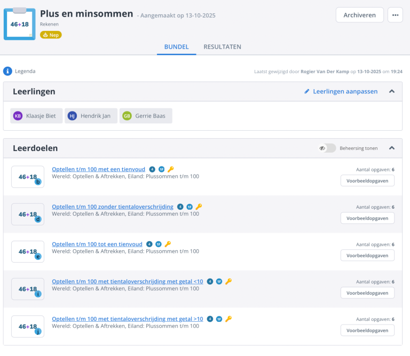This screenshot has height=356, width=410.
Task: Click the thumbnail of 'Optellen t/m 100 tot een tienvoud'
Action: coord(28,251)
